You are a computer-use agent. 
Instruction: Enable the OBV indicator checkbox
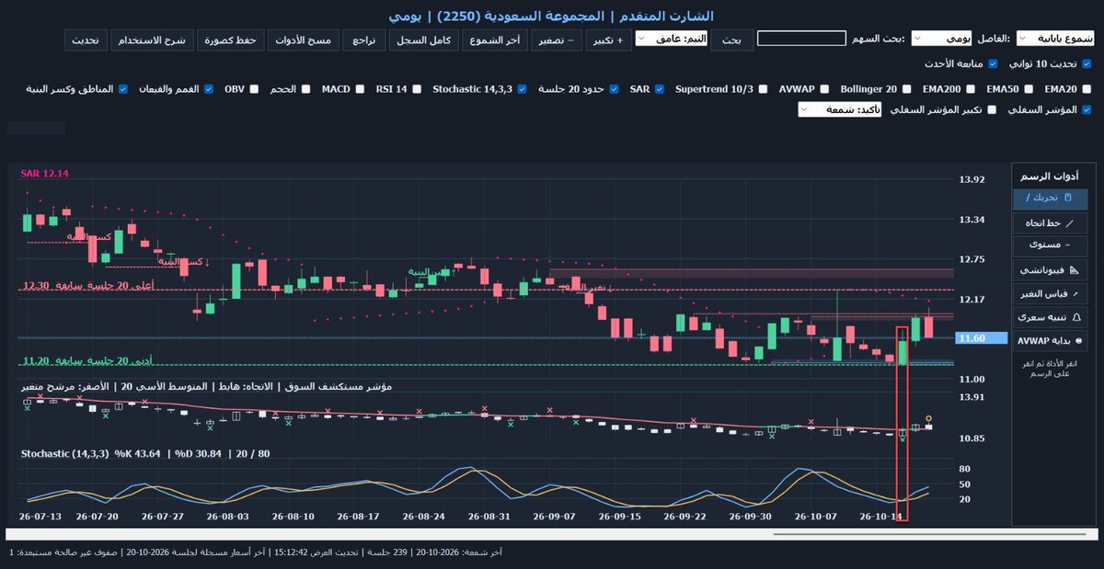[x=252, y=89]
